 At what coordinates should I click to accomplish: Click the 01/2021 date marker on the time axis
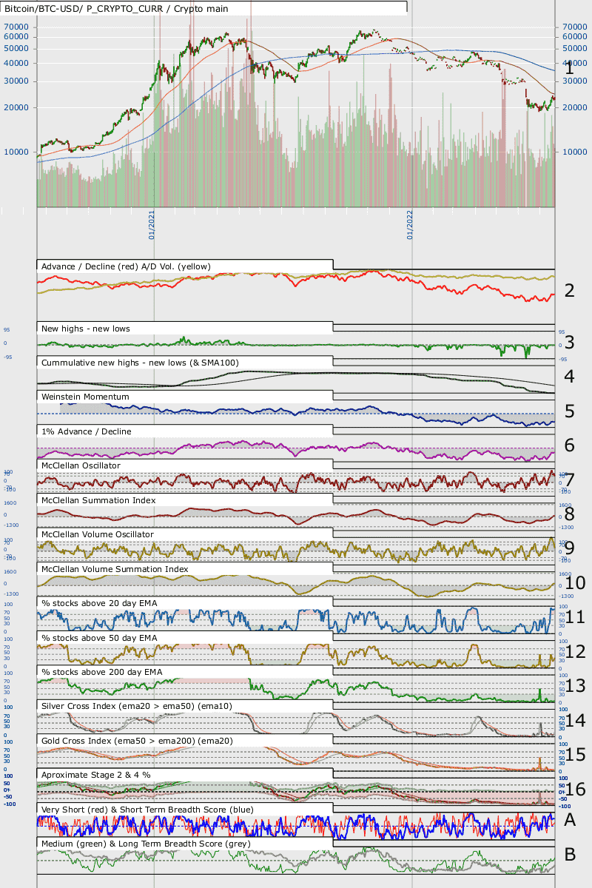pos(151,225)
